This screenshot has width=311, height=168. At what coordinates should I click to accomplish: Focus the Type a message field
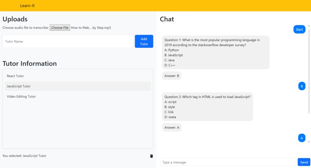click(x=228, y=162)
